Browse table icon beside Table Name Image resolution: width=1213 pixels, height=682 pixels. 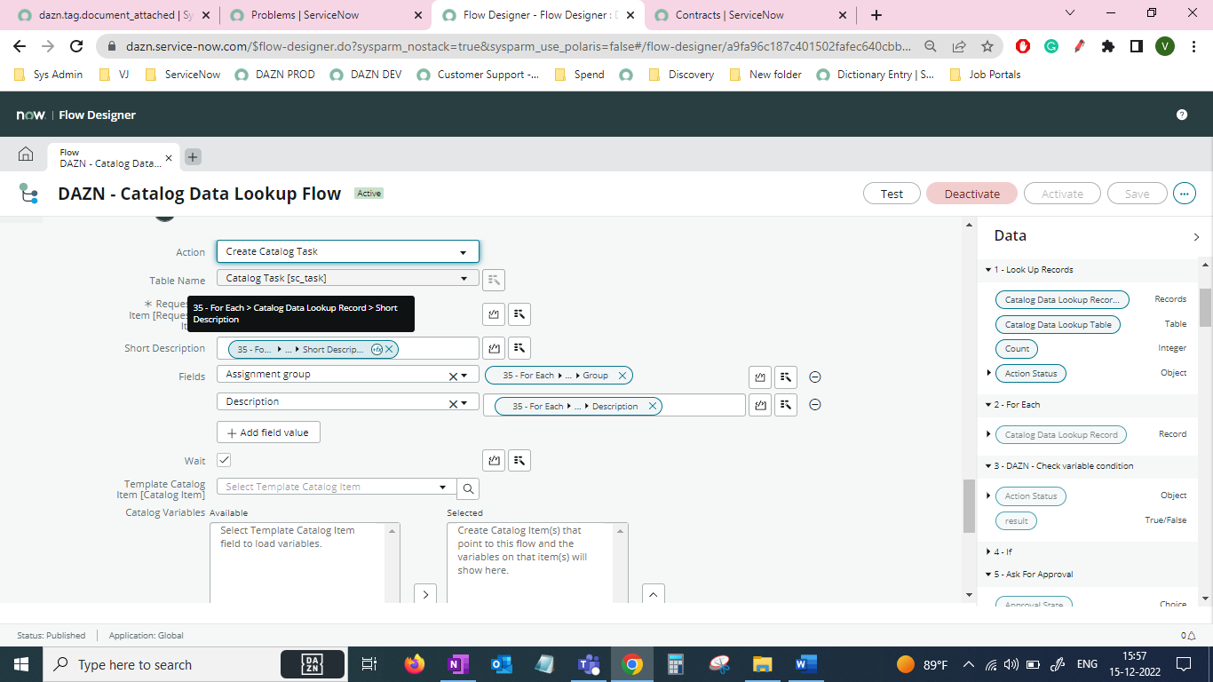point(494,280)
